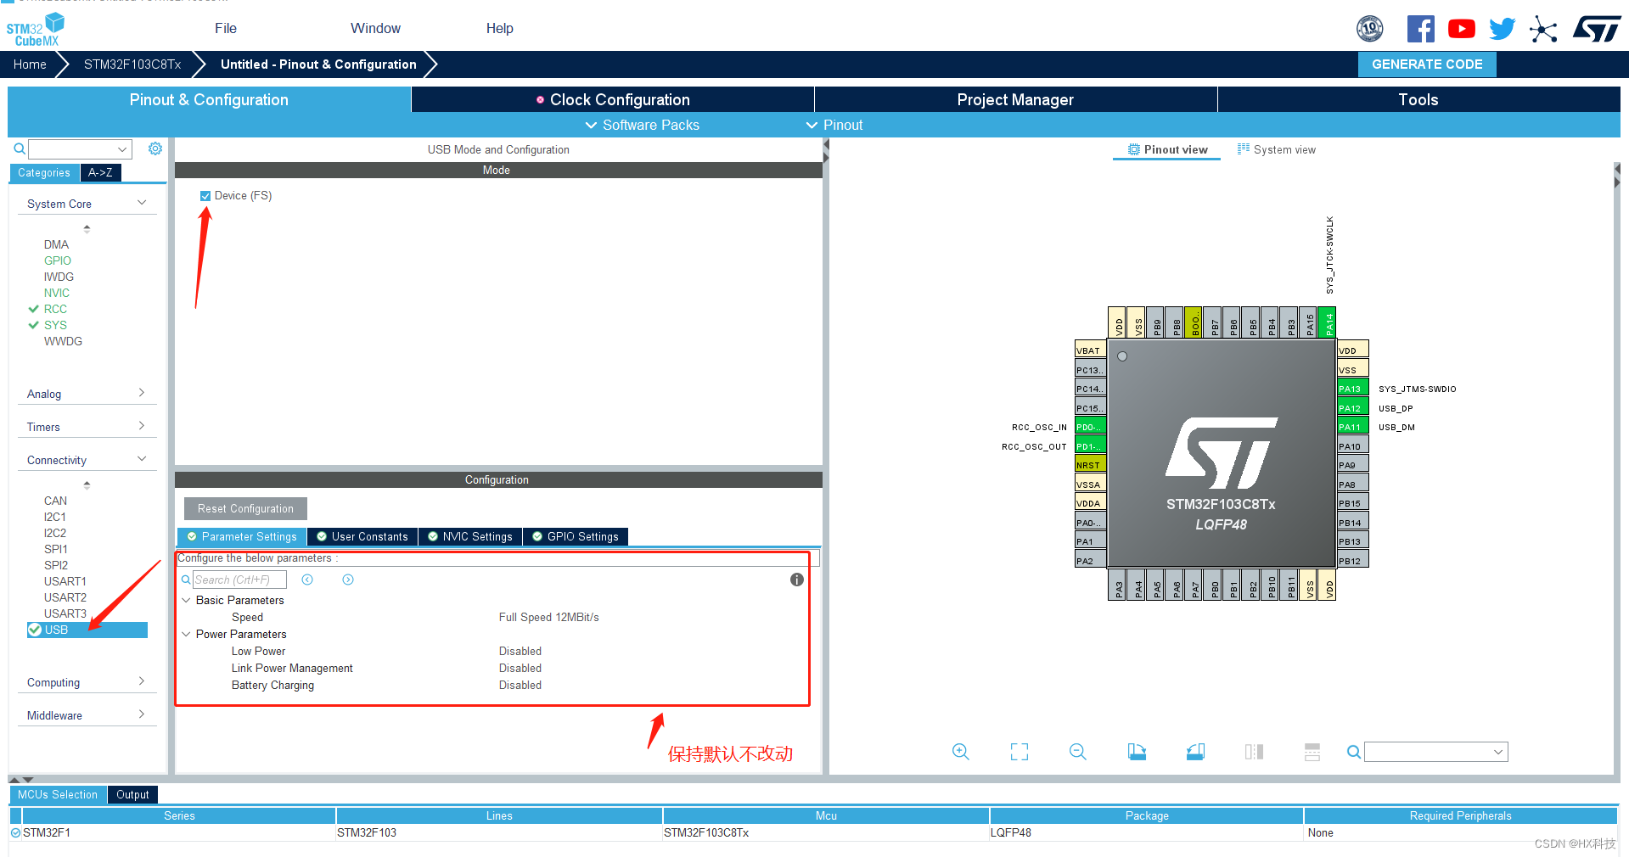The width and height of the screenshot is (1629, 857).
Task: Select USART1 peripheral
Action: pos(65,581)
